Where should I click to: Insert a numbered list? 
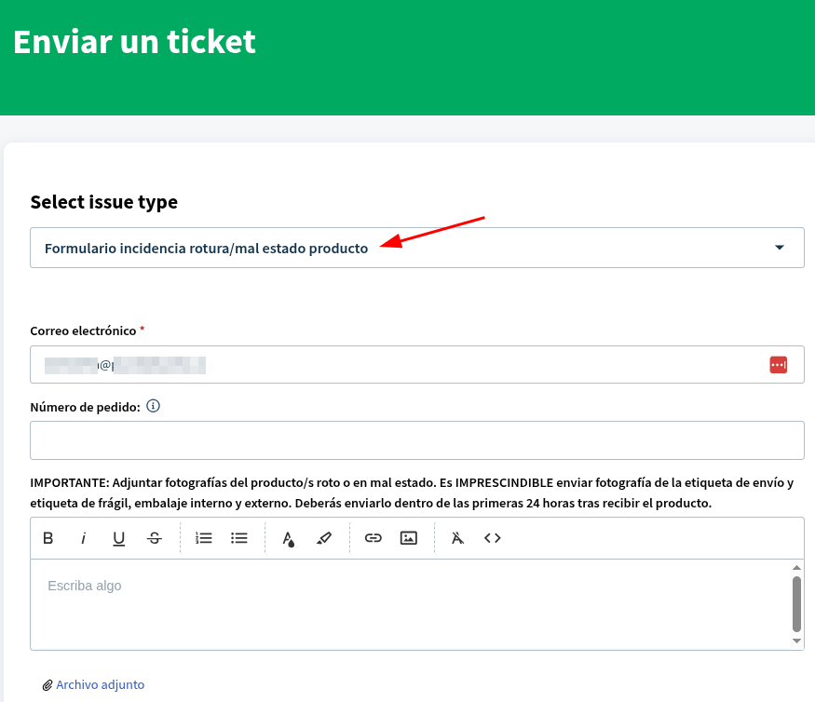(x=204, y=538)
